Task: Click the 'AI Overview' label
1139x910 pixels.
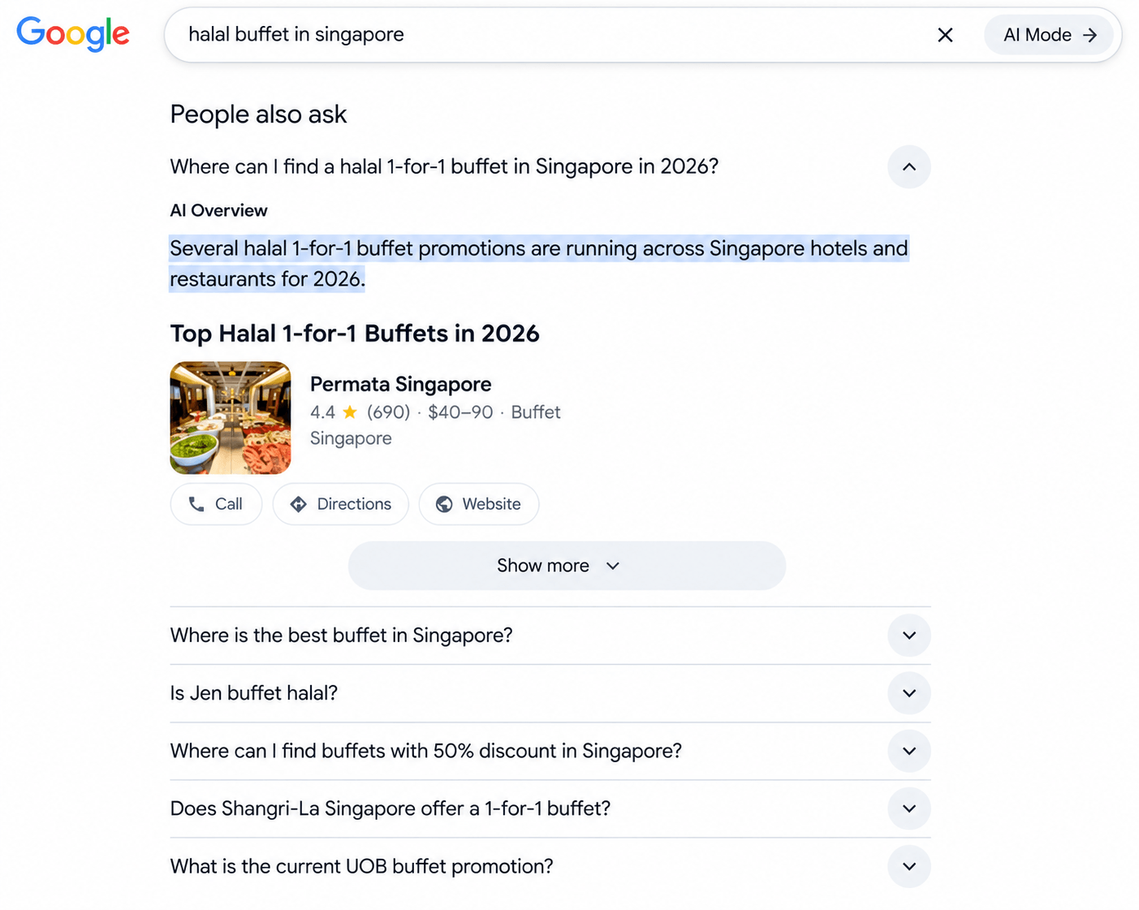Action: click(218, 210)
